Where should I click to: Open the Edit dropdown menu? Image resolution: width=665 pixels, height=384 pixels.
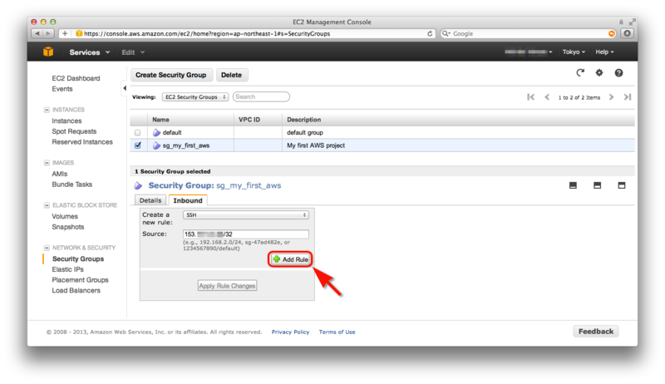pos(133,52)
